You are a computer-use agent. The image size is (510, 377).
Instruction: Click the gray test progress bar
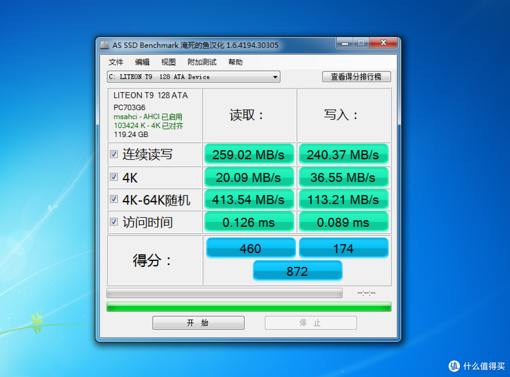coord(224,293)
